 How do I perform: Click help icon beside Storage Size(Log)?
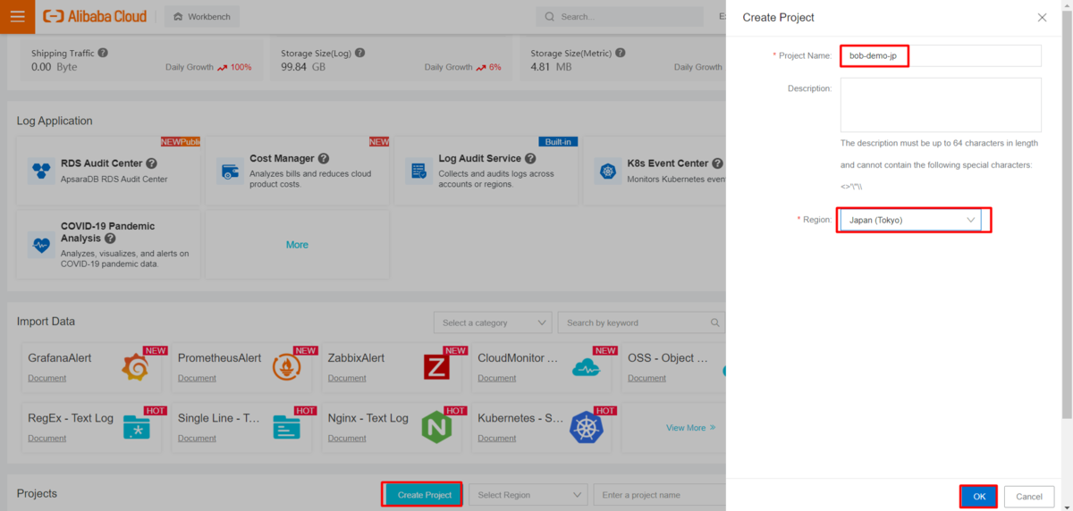tap(359, 53)
